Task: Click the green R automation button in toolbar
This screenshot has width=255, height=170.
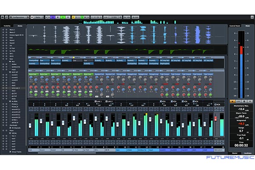Action: point(82,17)
